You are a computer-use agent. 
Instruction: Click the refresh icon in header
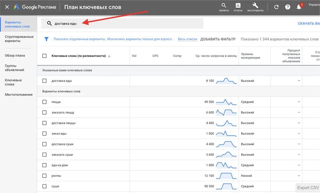[x=276, y=7]
